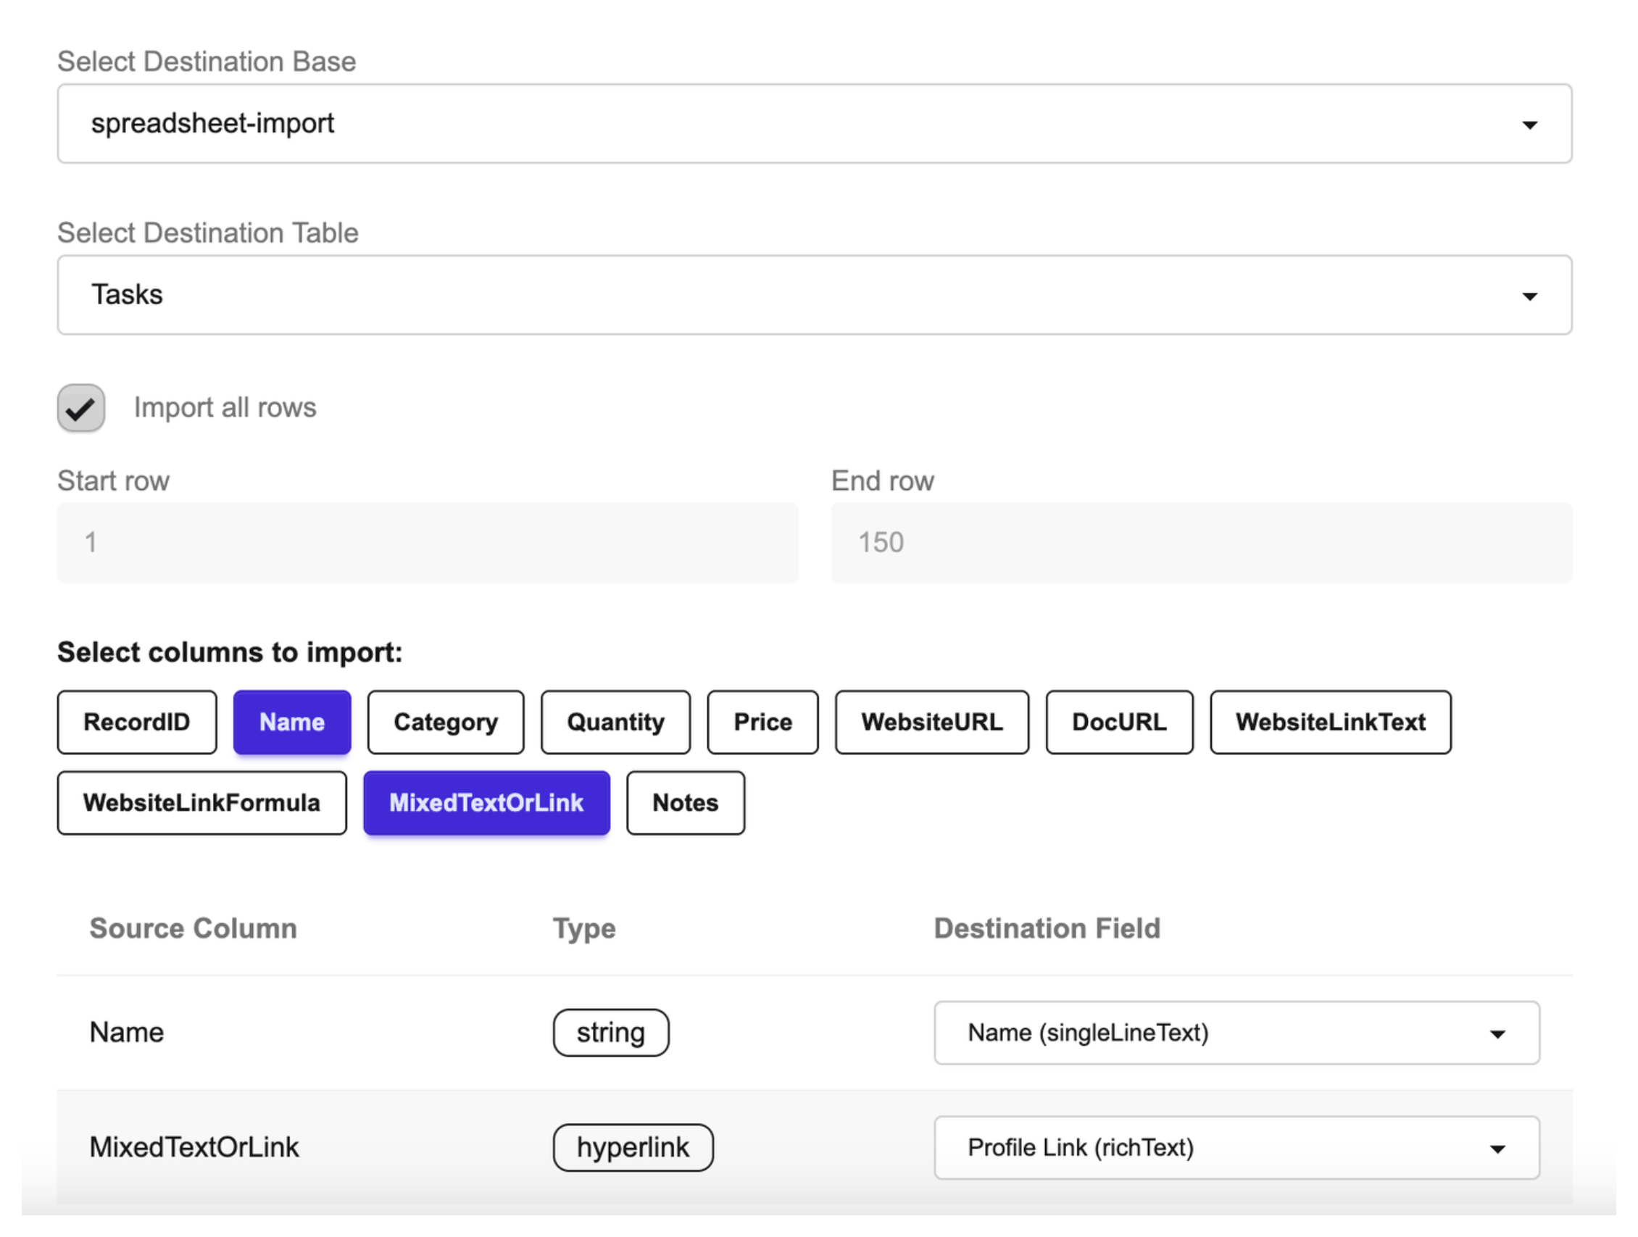Viewport: 1638px width, 1237px height.
Task: Uncheck the Import all rows checkbox
Action: coord(80,407)
